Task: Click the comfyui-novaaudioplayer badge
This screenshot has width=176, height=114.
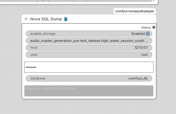Action: [x=135, y=11]
